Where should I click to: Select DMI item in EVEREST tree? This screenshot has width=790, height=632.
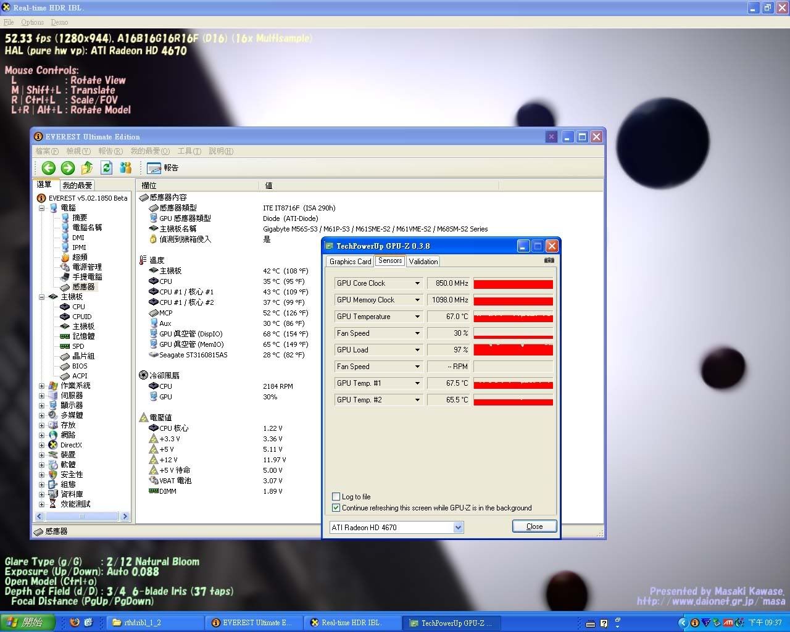click(78, 238)
